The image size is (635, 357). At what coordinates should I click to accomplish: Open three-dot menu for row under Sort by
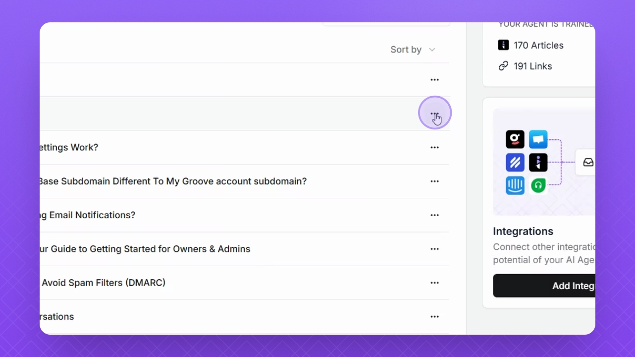click(435, 80)
